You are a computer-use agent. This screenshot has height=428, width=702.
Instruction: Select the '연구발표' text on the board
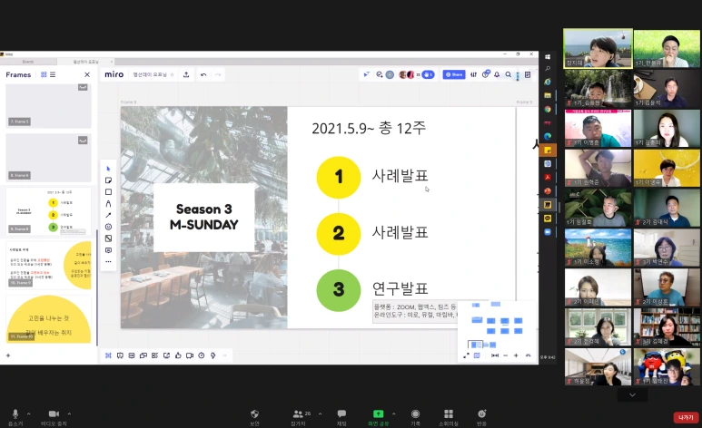pyautogui.click(x=400, y=289)
